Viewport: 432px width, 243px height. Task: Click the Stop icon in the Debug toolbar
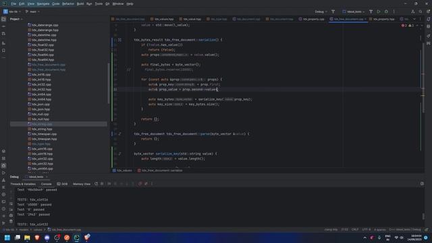pyautogui.click(x=102, y=184)
